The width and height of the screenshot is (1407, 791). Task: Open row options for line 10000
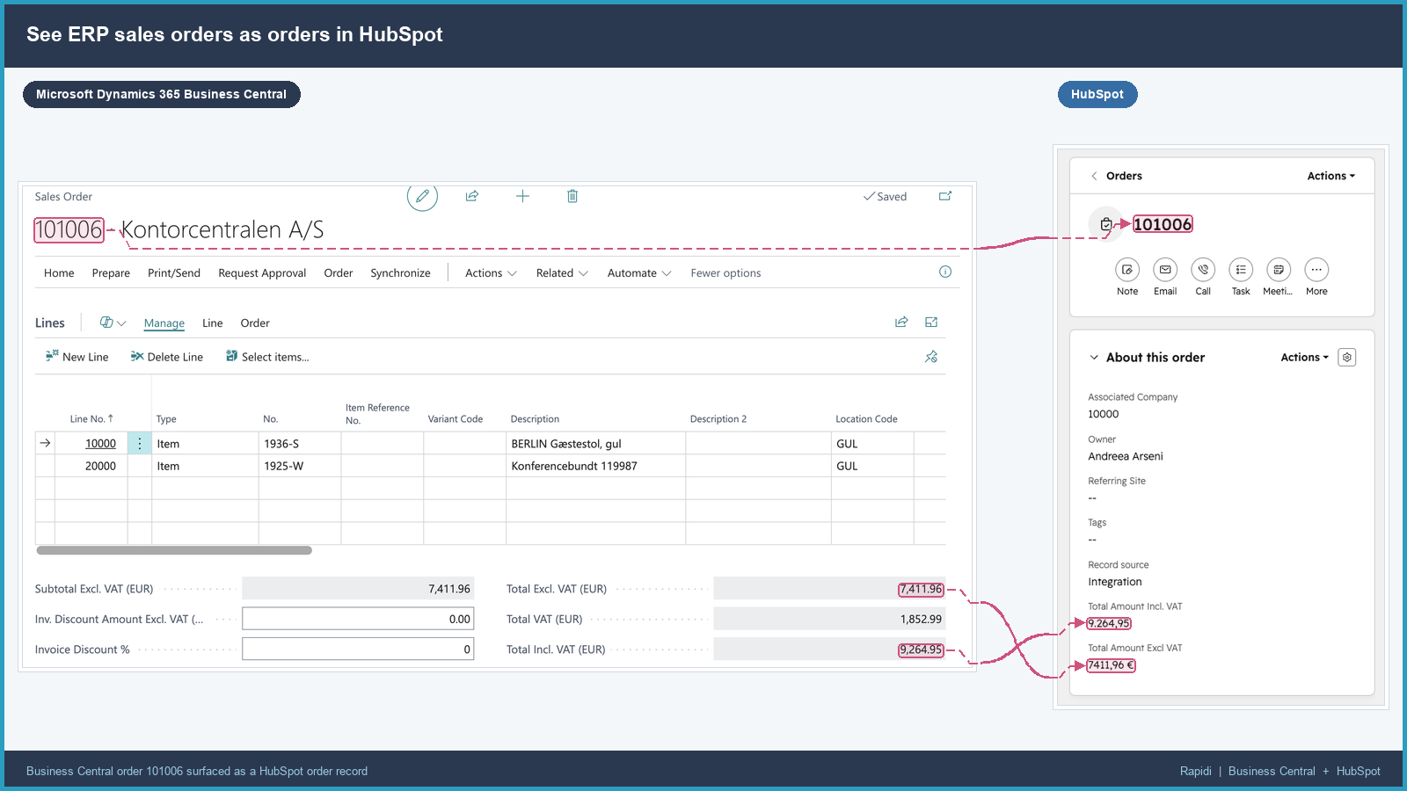139,444
